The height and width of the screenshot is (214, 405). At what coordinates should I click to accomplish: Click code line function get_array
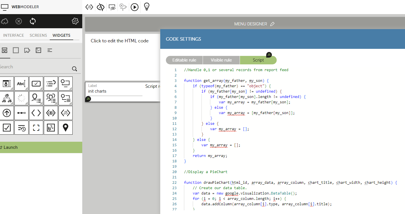pos(226,80)
